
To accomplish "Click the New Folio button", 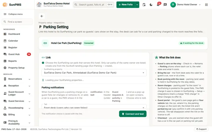I will click(126, 5).
